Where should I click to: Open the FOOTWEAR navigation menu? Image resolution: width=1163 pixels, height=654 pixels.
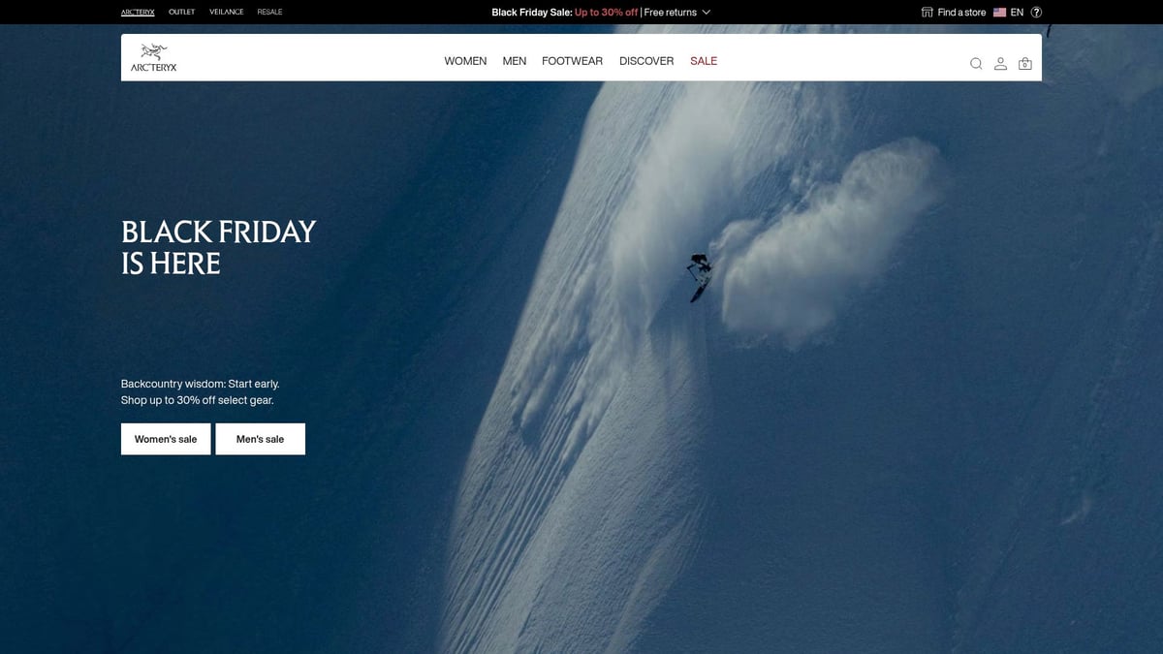(572, 61)
